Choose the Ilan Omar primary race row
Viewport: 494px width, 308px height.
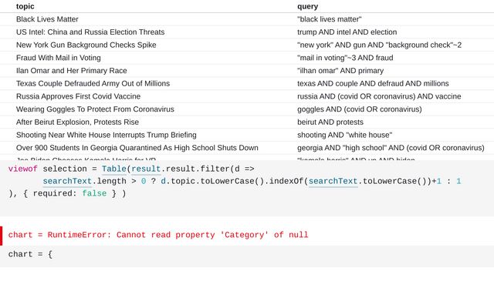(71, 71)
